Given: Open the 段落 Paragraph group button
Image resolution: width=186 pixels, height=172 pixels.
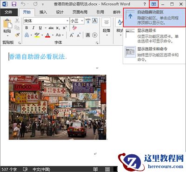Looking at the screenshot, I should 106,27.
